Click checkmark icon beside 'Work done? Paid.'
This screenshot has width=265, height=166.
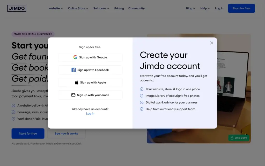(13, 119)
